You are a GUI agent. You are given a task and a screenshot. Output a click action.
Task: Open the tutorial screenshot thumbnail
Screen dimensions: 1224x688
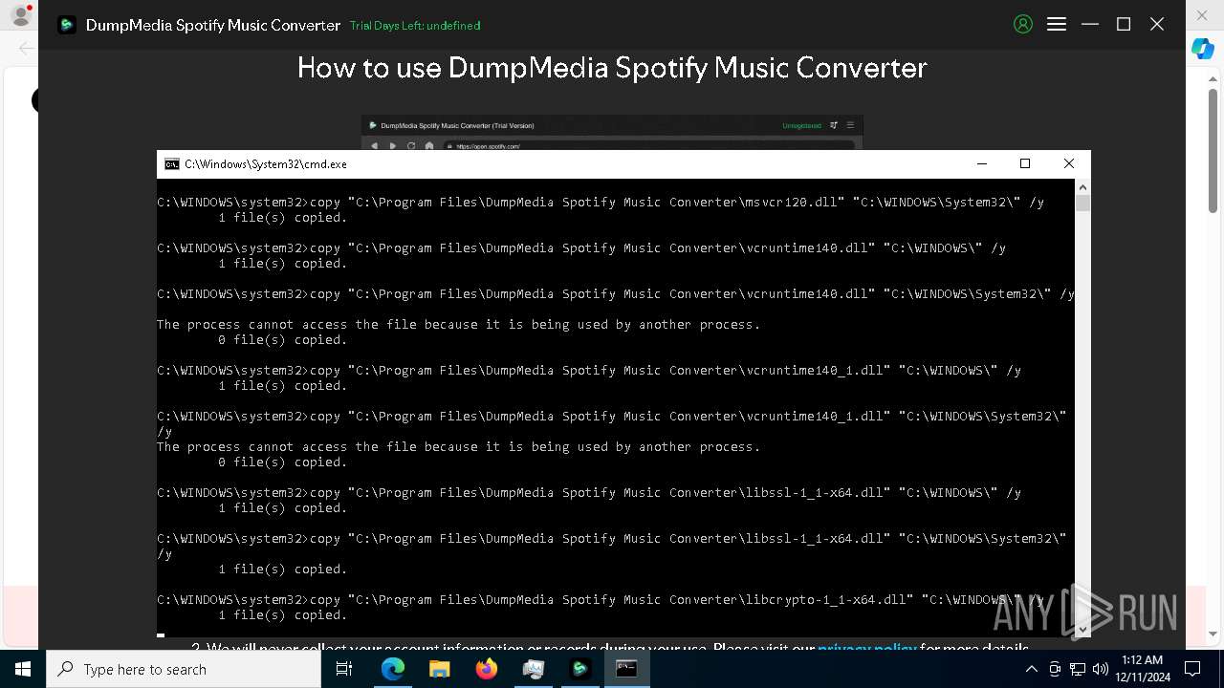point(612,133)
